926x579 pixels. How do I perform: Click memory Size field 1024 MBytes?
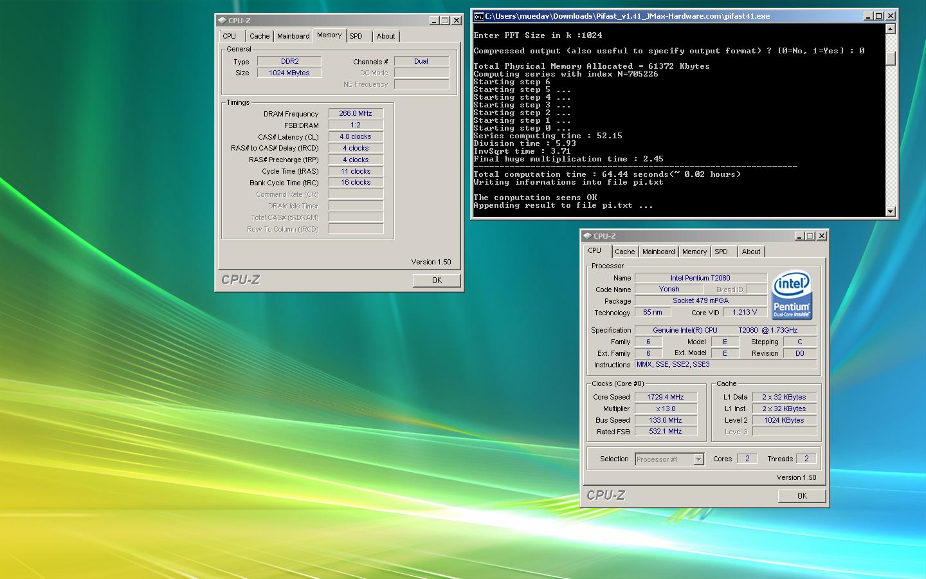(289, 73)
